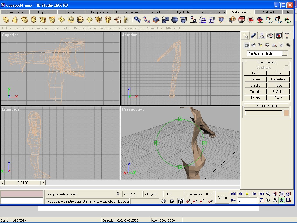Select the Arc Rotate viewport tool
297x223 pixels.
pos(282,200)
